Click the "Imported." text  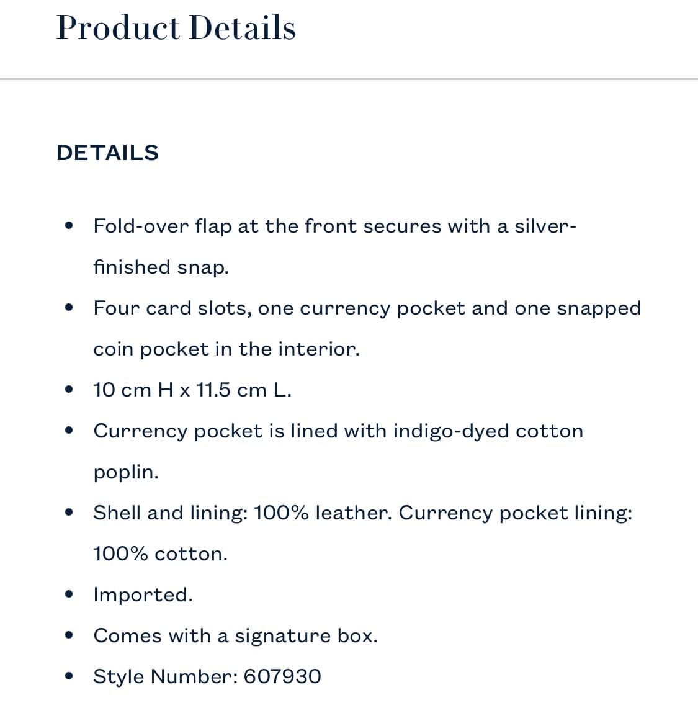[x=143, y=595]
